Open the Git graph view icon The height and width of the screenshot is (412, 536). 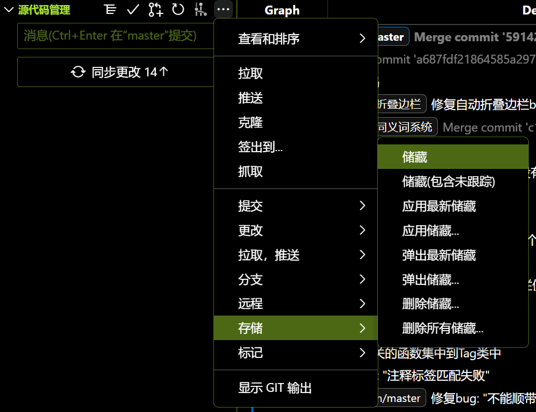click(200, 9)
